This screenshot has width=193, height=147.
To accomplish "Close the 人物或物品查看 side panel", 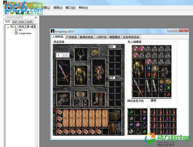I will pos(36,17).
